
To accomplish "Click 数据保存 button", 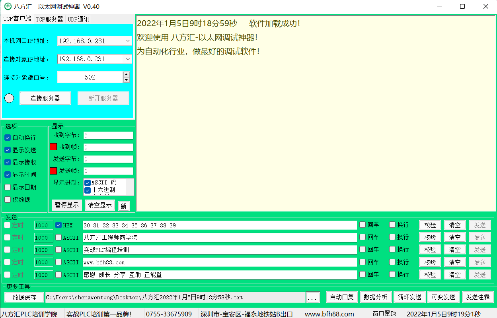I will (x=24, y=297).
